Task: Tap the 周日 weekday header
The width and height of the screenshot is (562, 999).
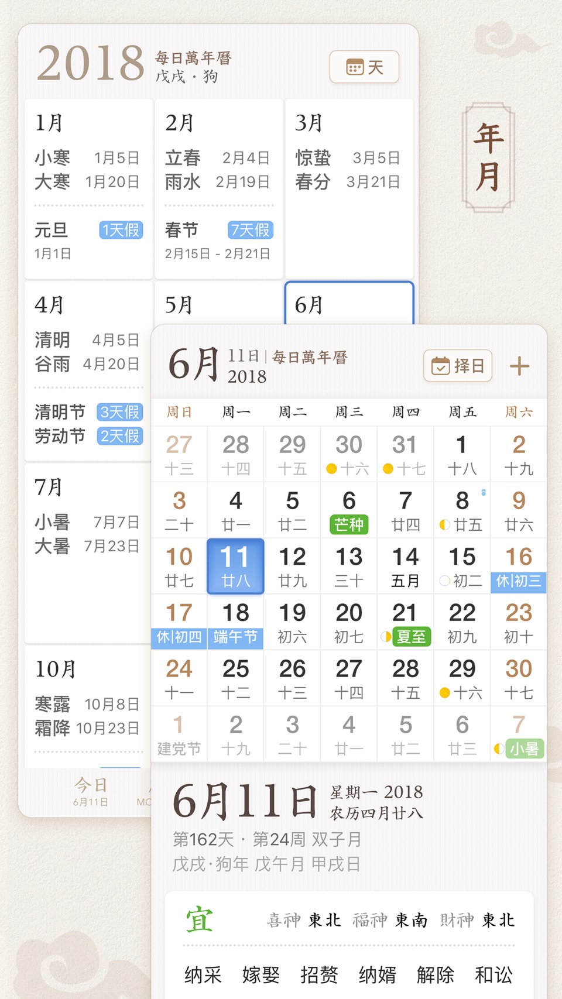Action: [x=179, y=412]
